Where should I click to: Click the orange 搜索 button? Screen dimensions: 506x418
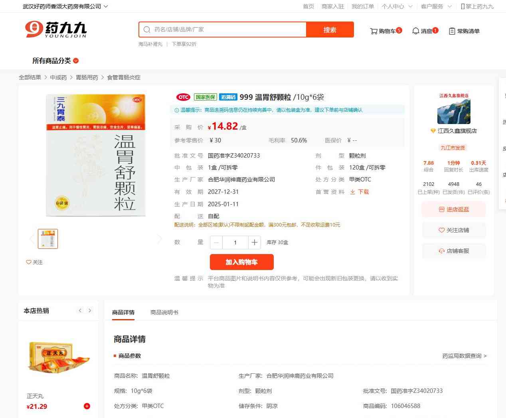point(330,30)
